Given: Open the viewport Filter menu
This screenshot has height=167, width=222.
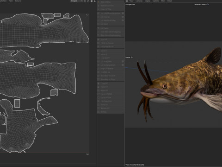Looking at the screenshot, I should (x=163, y=1).
